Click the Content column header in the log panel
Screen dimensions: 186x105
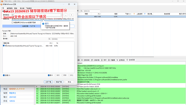[x=80, y=63]
